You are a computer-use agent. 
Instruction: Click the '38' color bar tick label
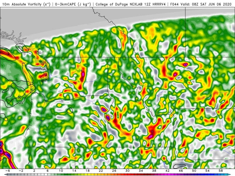[154, 171]
